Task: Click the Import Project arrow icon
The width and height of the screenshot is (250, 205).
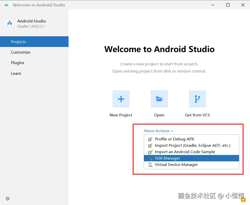Action: tap(150, 146)
